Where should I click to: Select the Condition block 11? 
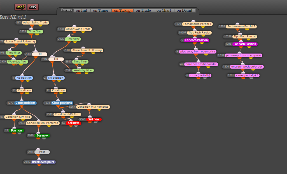pyautogui.click(x=24, y=90)
